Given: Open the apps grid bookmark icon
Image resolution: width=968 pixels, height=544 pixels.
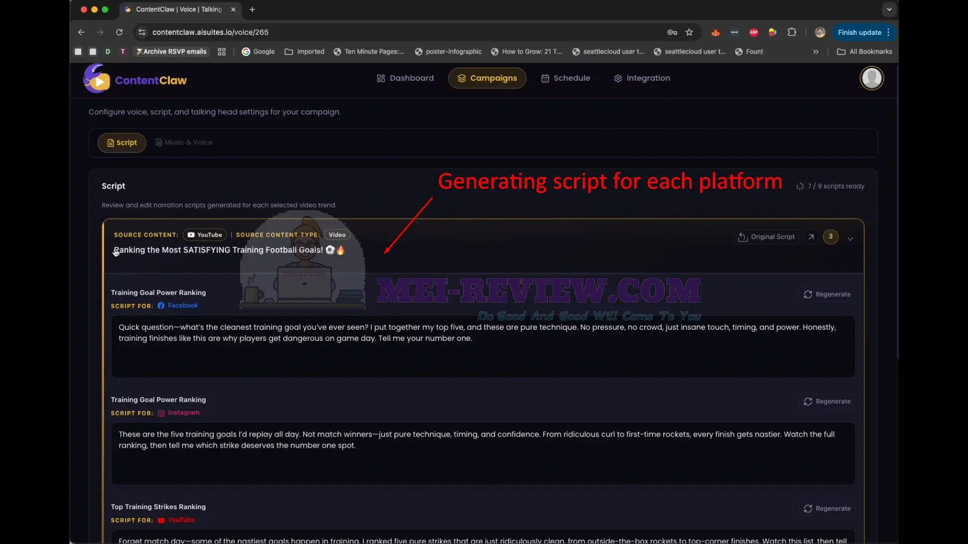Looking at the screenshot, I should click(x=221, y=52).
